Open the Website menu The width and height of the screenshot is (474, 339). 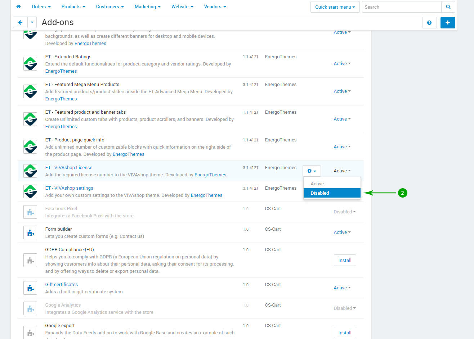coord(182,6)
